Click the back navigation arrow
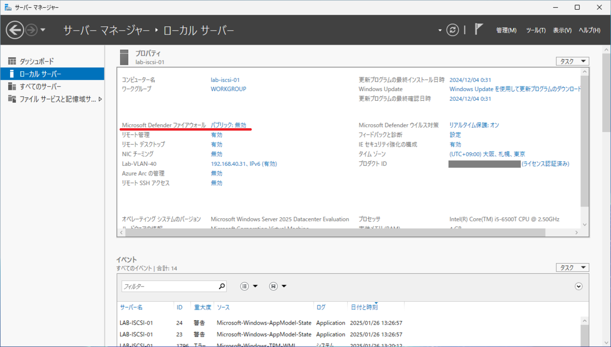 (15, 30)
